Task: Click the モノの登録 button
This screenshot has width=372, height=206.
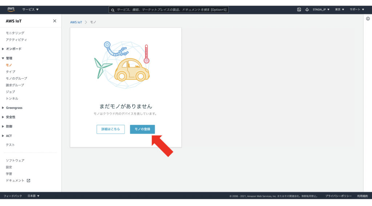Action: click(x=142, y=129)
